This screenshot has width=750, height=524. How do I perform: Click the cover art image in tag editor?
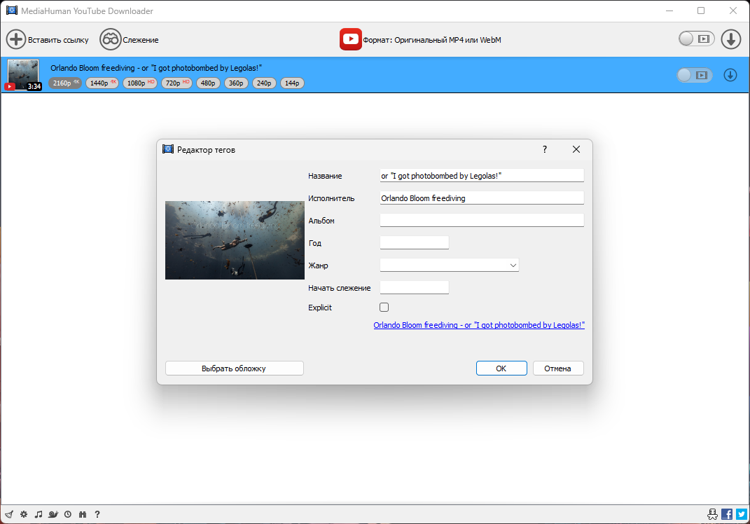[x=235, y=240]
